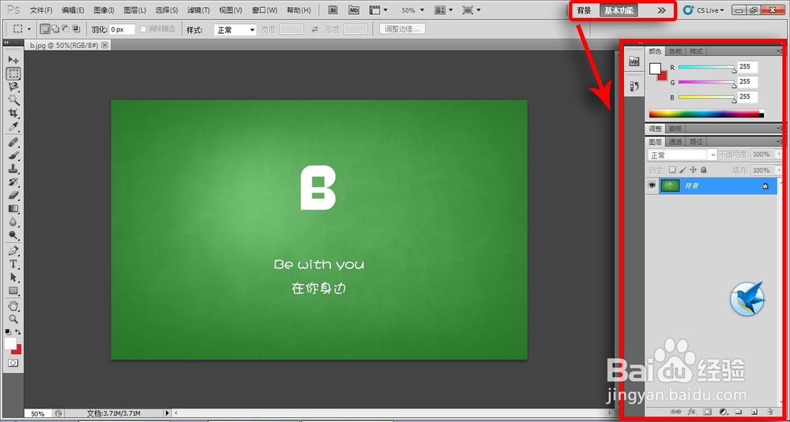Select the Blur tool
This screenshot has height=422, width=790.
pyautogui.click(x=13, y=222)
